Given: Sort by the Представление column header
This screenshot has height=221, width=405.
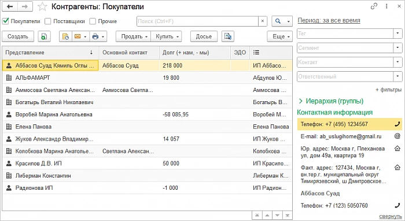Looking at the screenshot, I should pyautogui.click(x=50, y=53).
